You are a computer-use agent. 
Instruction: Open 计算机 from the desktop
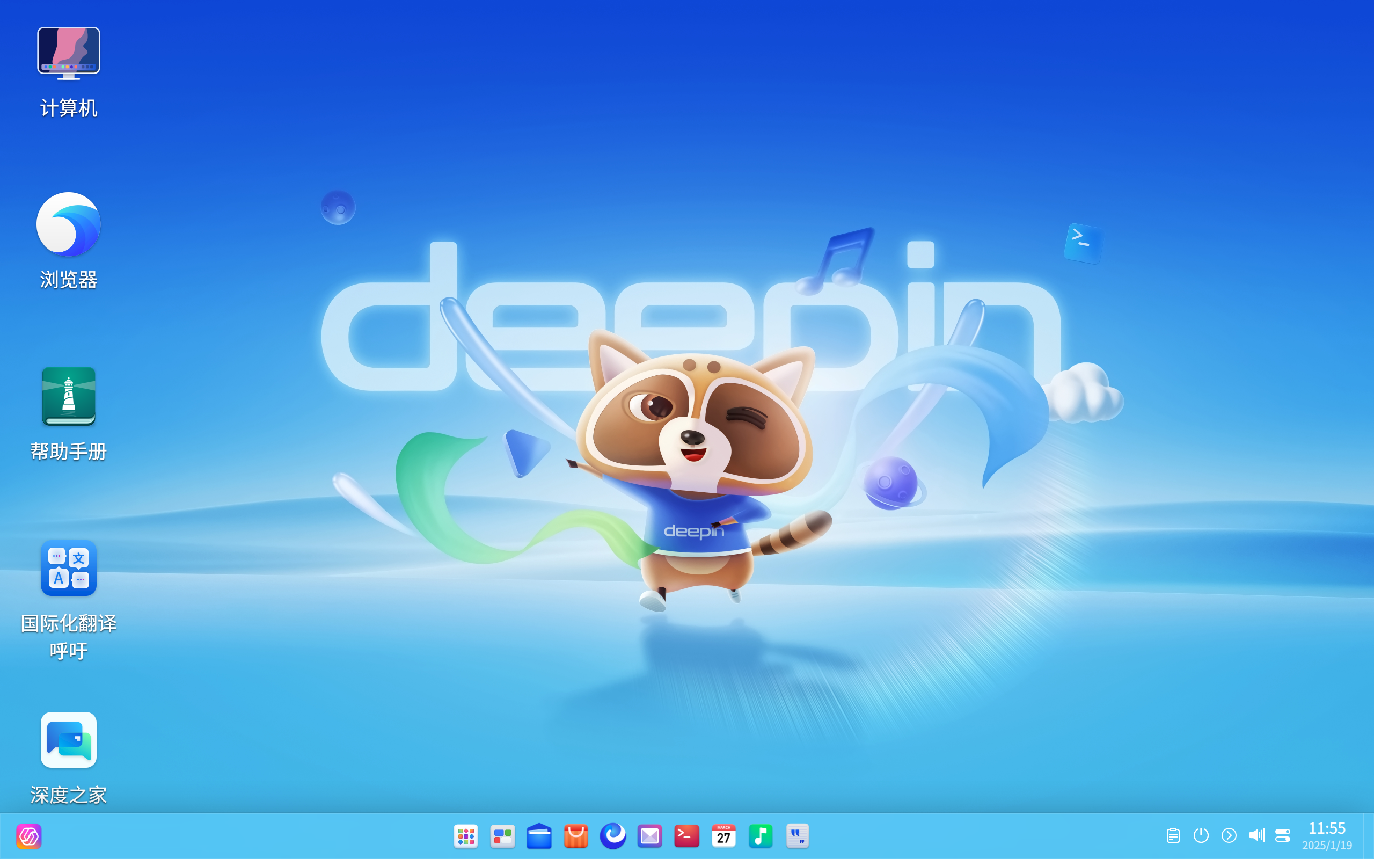point(68,52)
